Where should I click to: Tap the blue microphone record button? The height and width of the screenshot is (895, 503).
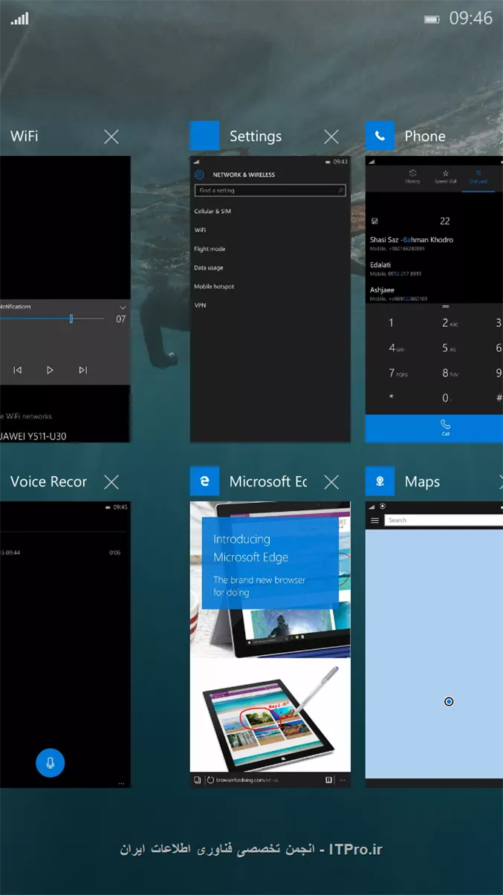pos(51,762)
